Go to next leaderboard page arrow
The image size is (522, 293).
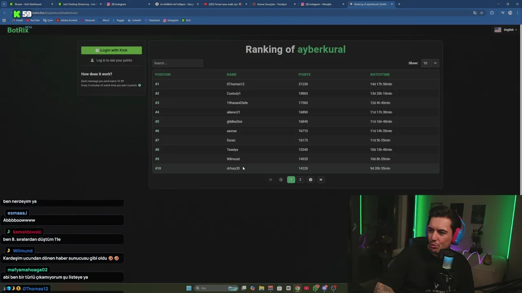[x=310, y=179]
